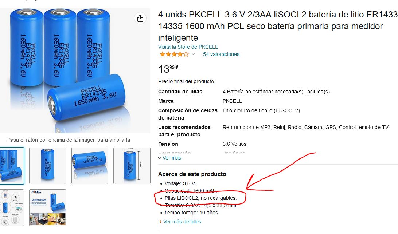Image resolution: width=398 pixels, height=234 pixels.
Task: Click the product title heading text
Action: (278, 26)
